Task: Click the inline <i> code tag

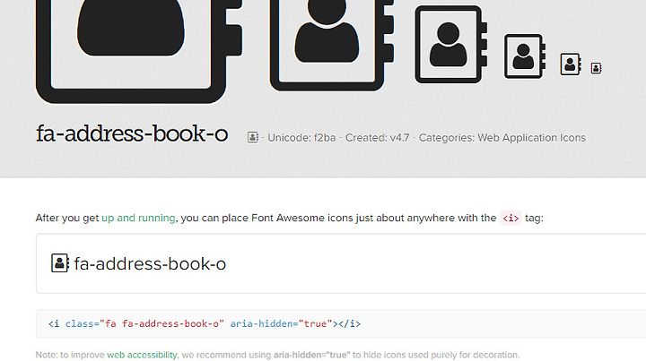Action: click(x=511, y=218)
